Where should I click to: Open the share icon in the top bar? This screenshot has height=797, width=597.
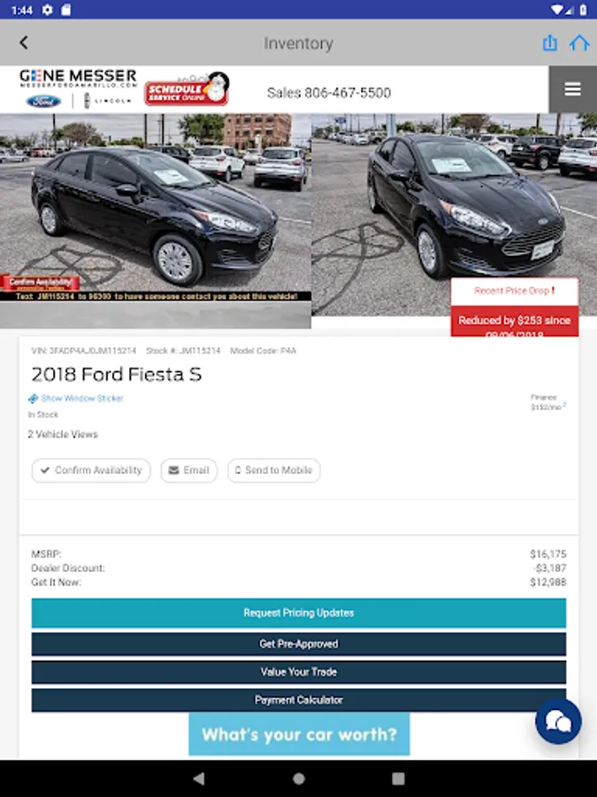tap(550, 43)
